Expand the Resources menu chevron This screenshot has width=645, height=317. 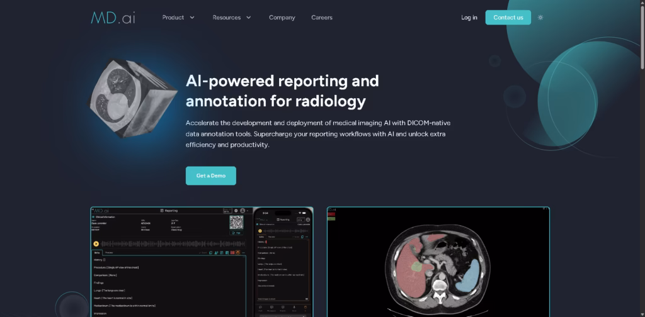[x=248, y=18]
